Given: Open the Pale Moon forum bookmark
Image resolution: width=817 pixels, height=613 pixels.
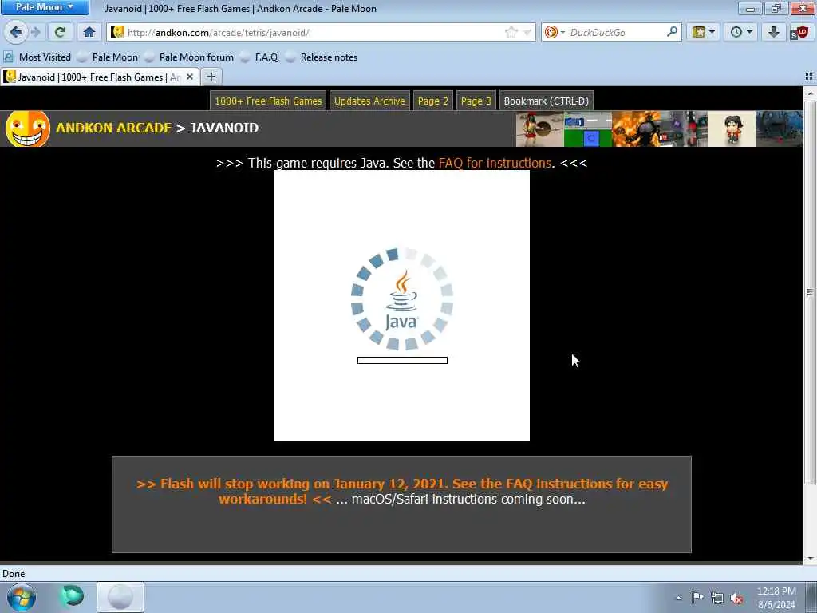Looking at the screenshot, I should tap(189, 57).
